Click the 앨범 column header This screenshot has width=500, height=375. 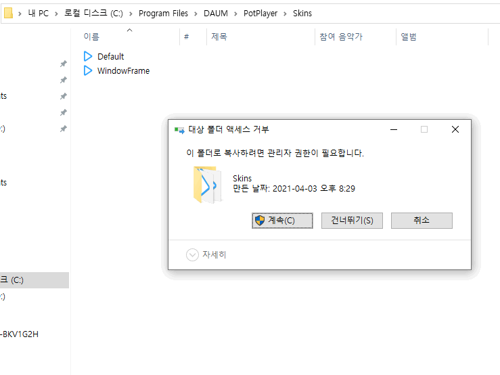[408, 37]
